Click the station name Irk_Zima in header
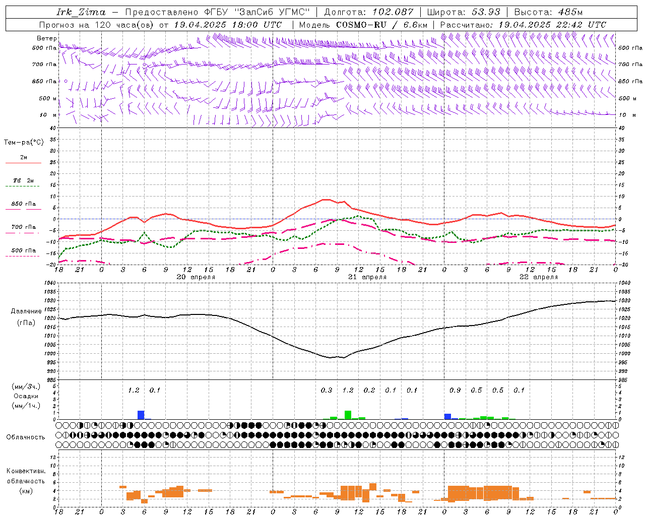Viewport: 645px width, 516px height. point(81,12)
